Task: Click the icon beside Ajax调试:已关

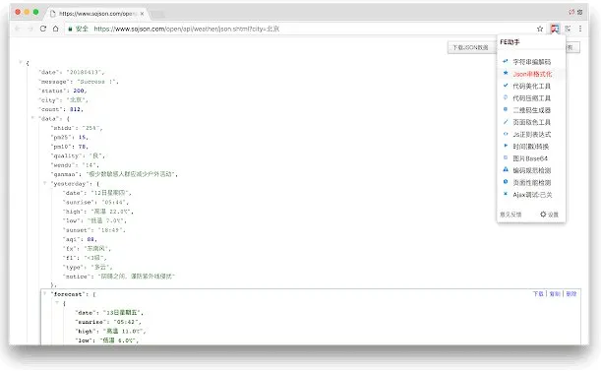Action: [x=506, y=194]
